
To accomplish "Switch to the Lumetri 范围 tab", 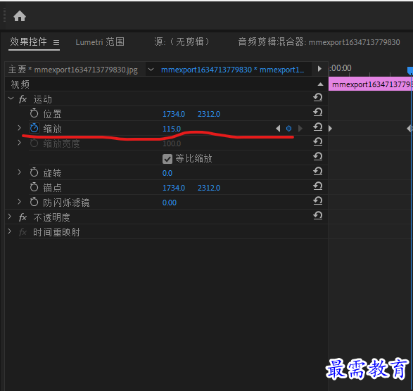I will (x=100, y=42).
